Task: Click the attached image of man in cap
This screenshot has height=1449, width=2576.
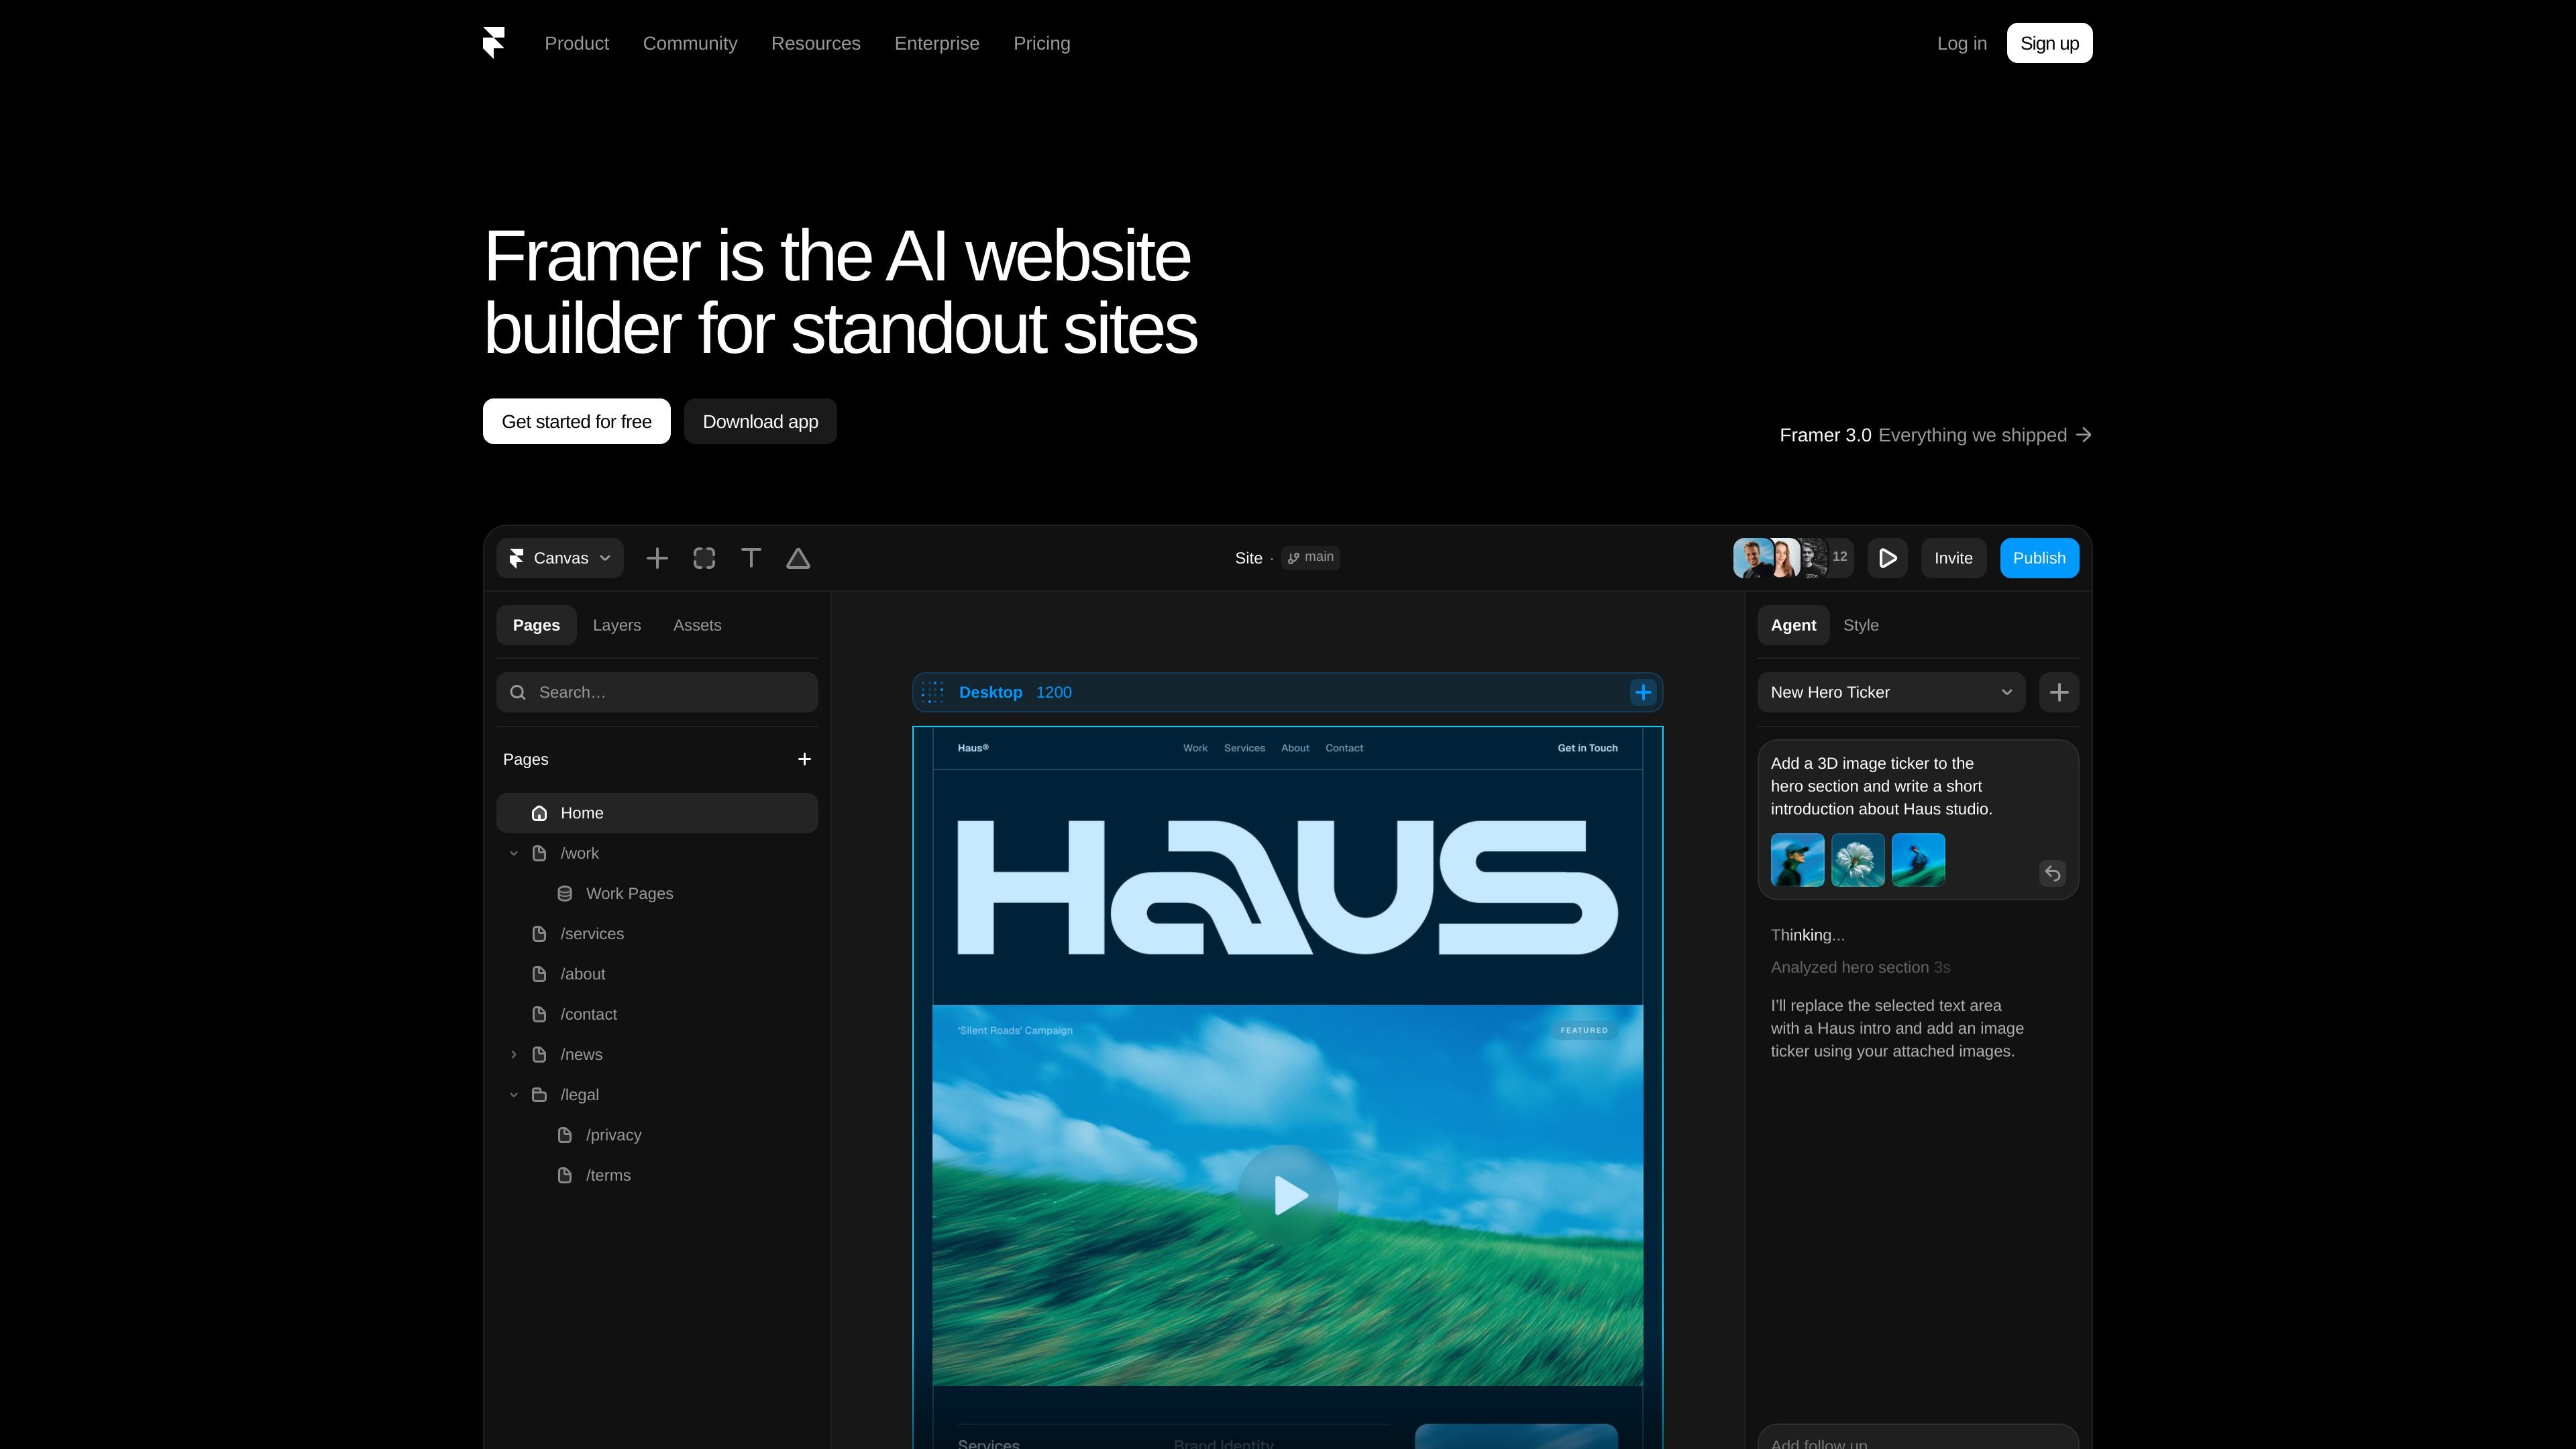Action: click(x=1797, y=860)
